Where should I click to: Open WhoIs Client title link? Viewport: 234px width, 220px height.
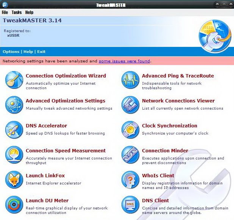click(158, 176)
